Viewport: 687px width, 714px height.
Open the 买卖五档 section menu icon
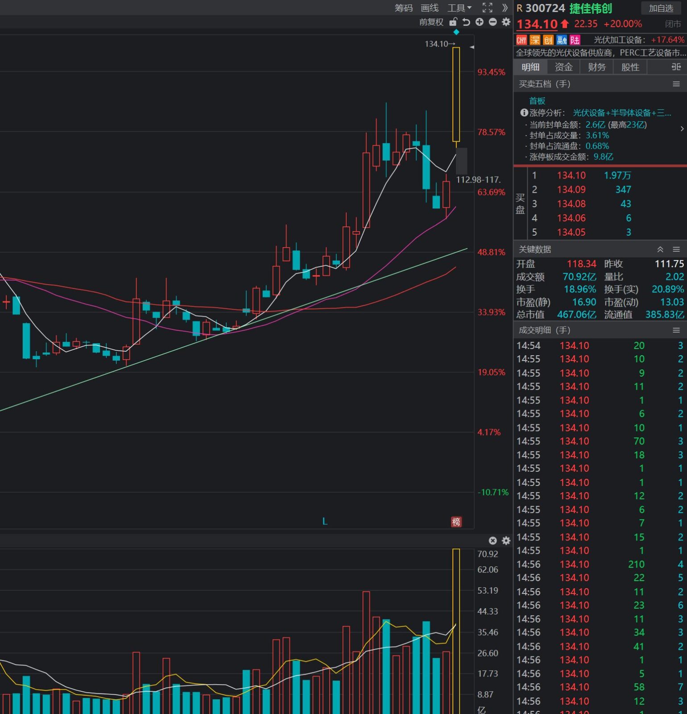[x=676, y=84]
